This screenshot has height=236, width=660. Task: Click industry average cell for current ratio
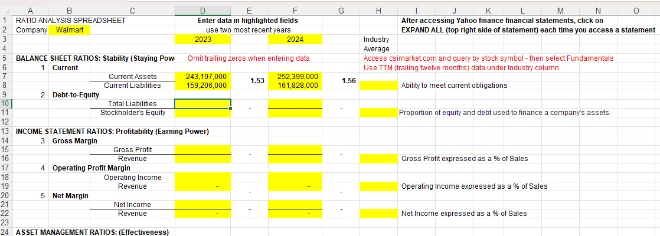click(x=379, y=86)
